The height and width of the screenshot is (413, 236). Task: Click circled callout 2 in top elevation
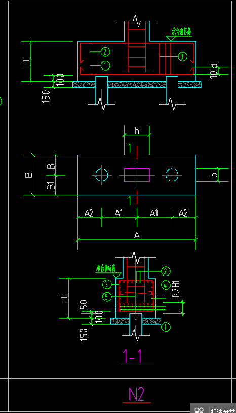click(x=105, y=52)
